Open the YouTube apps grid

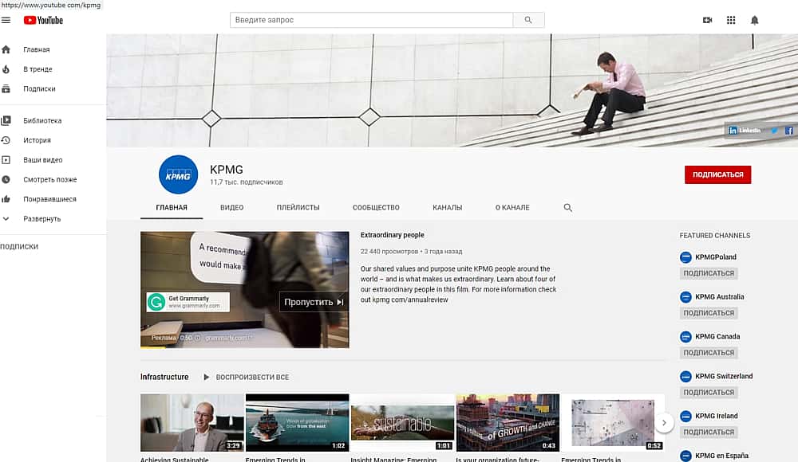[x=731, y=20]
